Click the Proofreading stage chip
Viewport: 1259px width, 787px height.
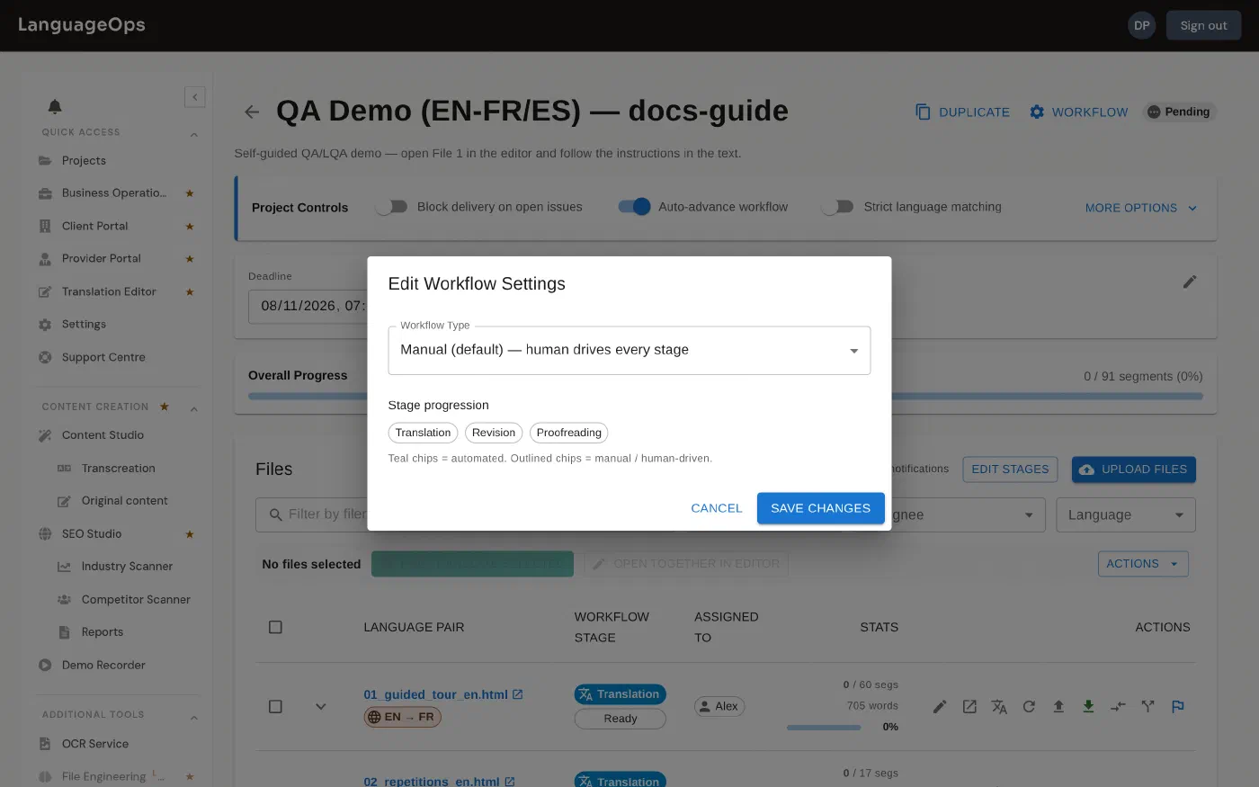click(568, 433)
